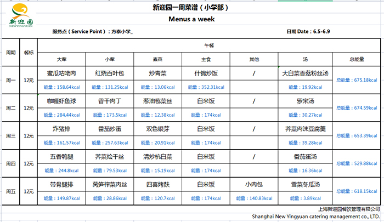Click the 日期 Date：6.5-6.9 cell
Screen dimensions: 384x222
pos(308,32)
